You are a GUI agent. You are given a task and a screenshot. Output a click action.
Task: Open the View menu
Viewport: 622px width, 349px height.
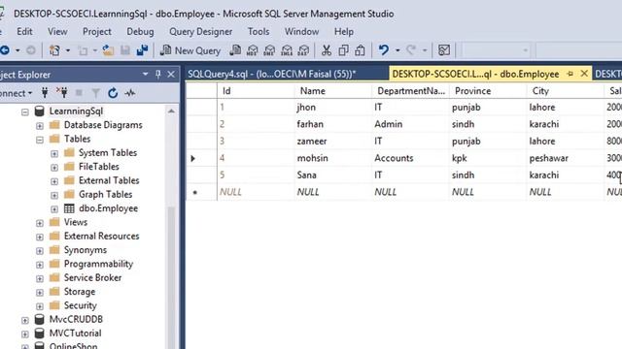(57, 31)
